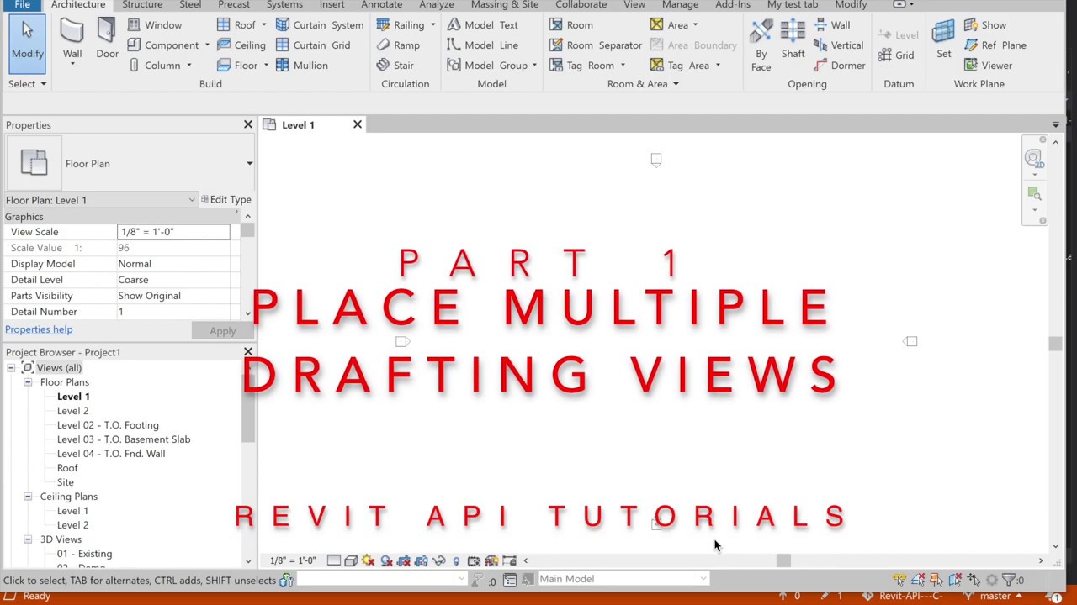Screen dimensions: 1077x605
Task: Expand the Component dropdown arrow
Action: [x=206, y=45]
